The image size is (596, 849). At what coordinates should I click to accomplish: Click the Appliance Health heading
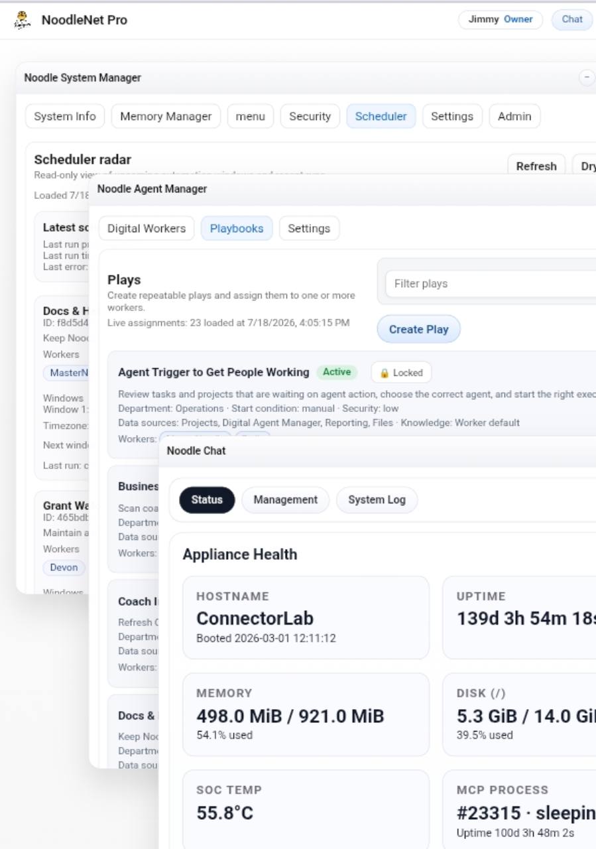coord(240,555)
